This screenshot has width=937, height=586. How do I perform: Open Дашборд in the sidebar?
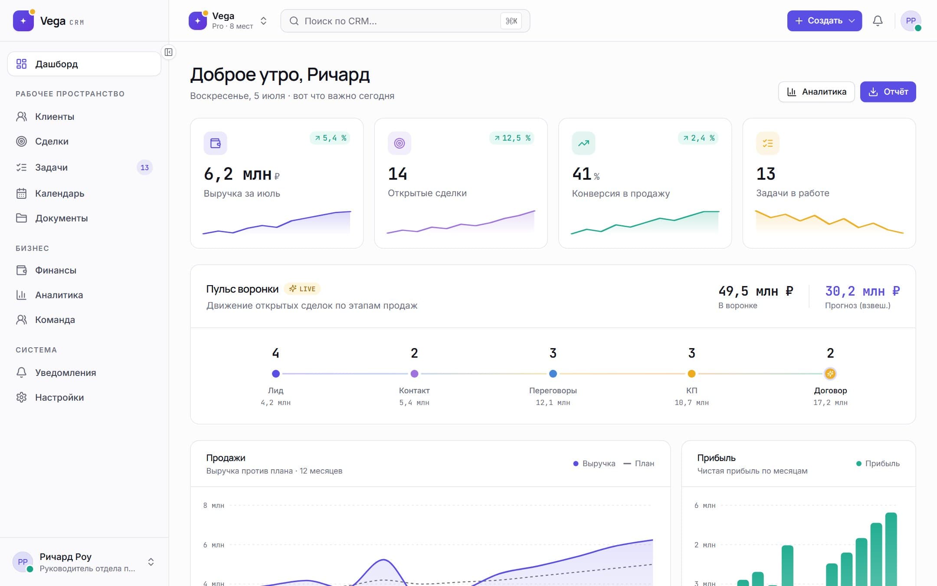pos(84,64)
